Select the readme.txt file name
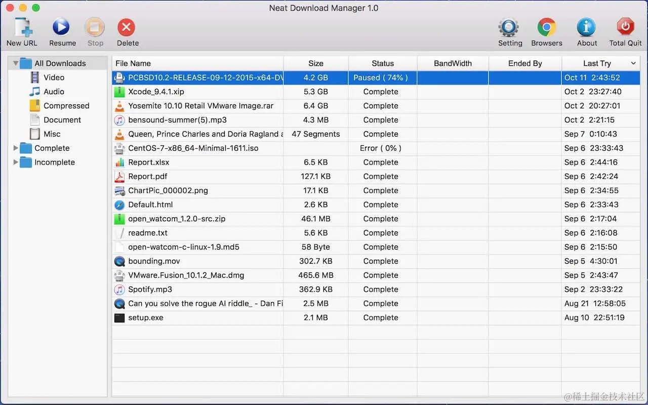 [148, 233]
